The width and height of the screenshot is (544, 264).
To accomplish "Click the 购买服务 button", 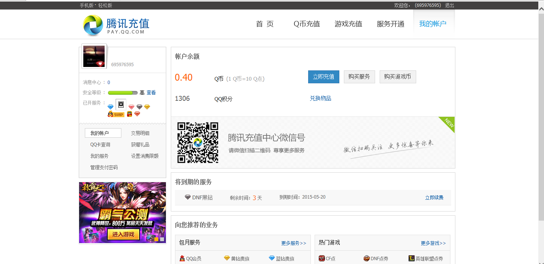I will (359, 76).
